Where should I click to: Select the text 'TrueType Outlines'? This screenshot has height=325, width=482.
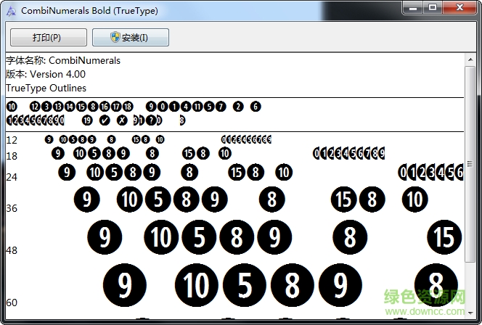(x=46, y=89)
